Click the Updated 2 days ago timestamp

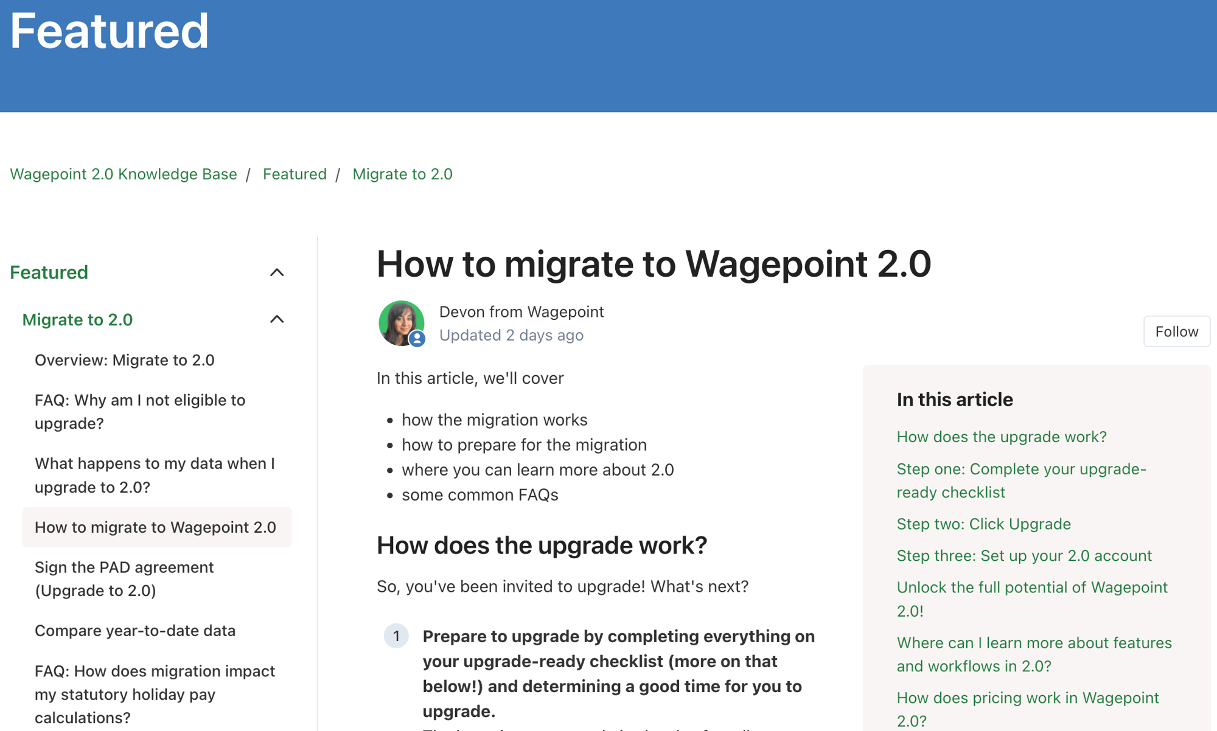click(x=511, y=335)
